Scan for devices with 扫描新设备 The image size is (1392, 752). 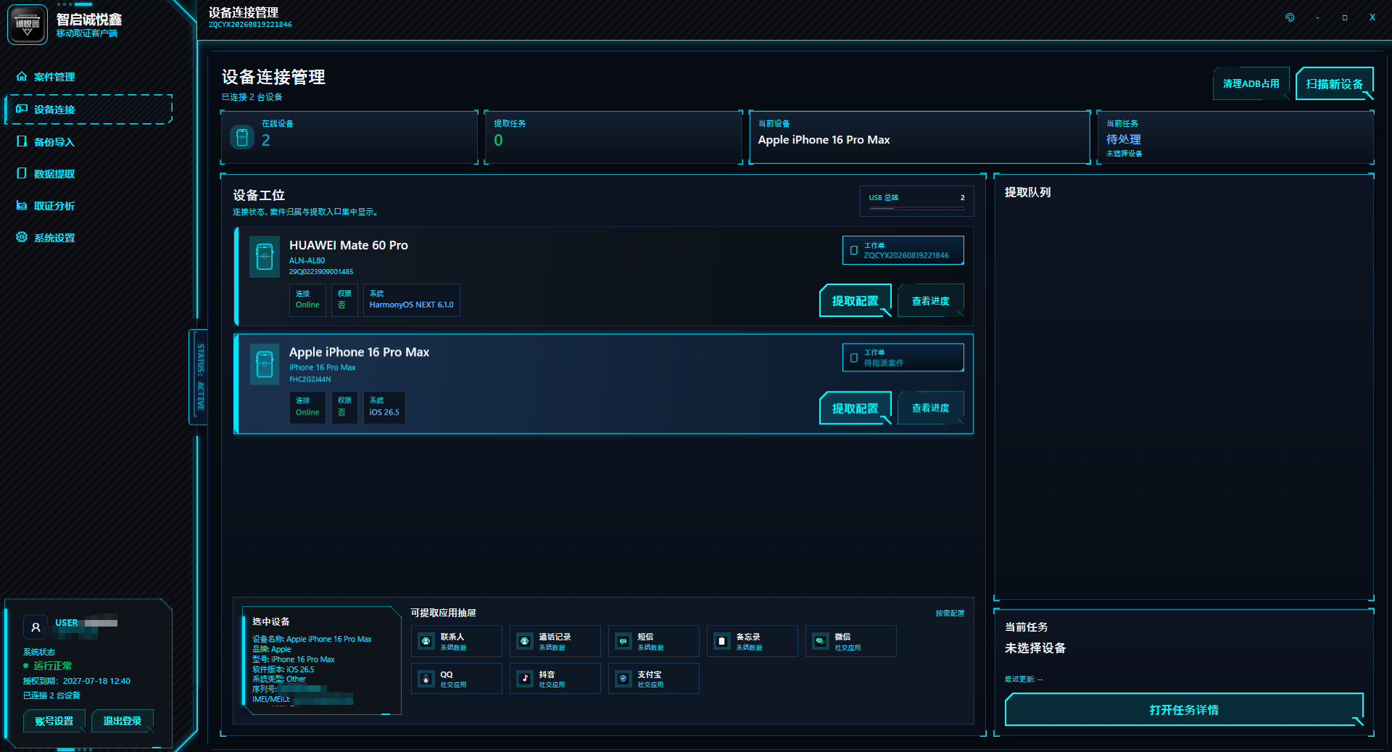click(x=1334, y=84)
